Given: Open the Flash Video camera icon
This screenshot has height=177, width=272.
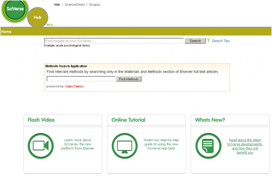Looking at the screenshot, I should pyautogui.click(x=41, y=146).
